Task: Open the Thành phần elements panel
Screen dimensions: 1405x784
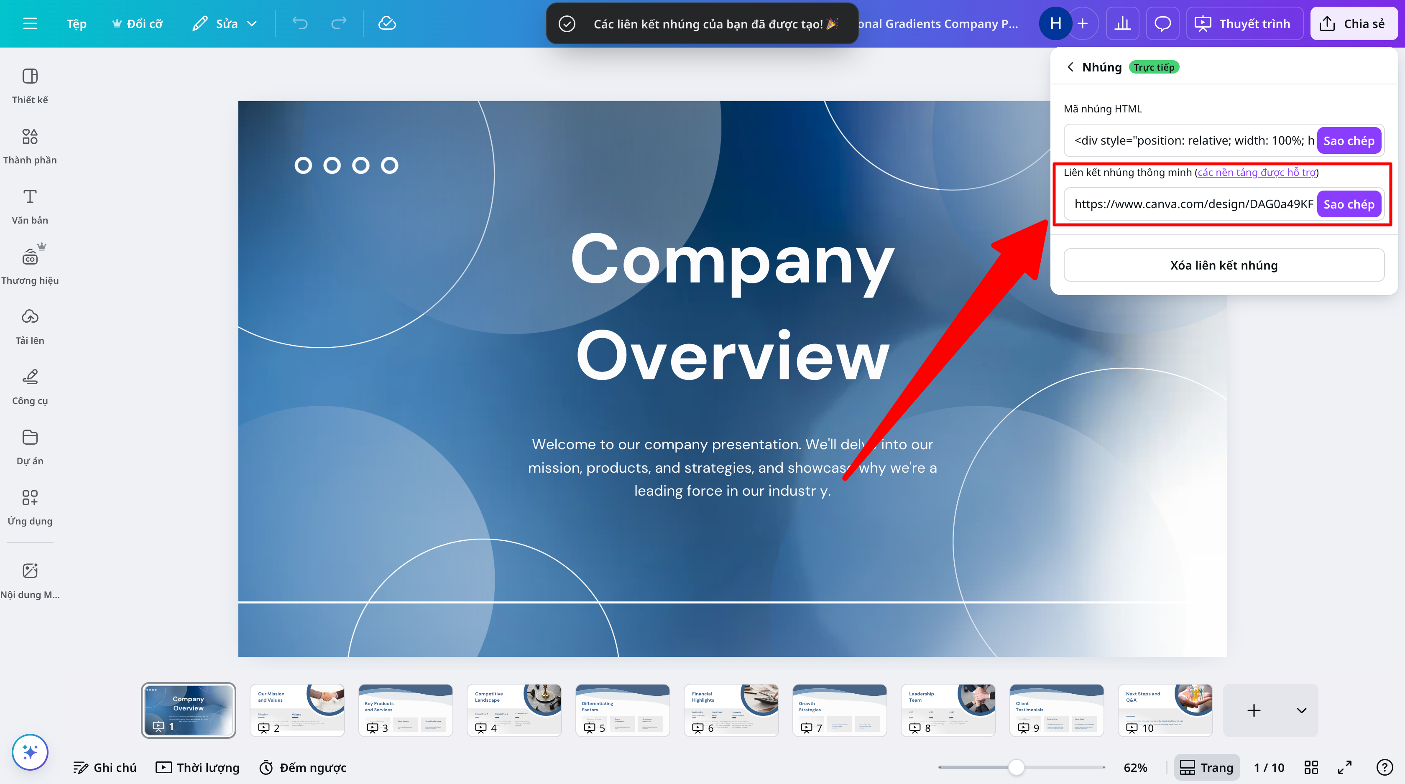Action: click(30, 145)
